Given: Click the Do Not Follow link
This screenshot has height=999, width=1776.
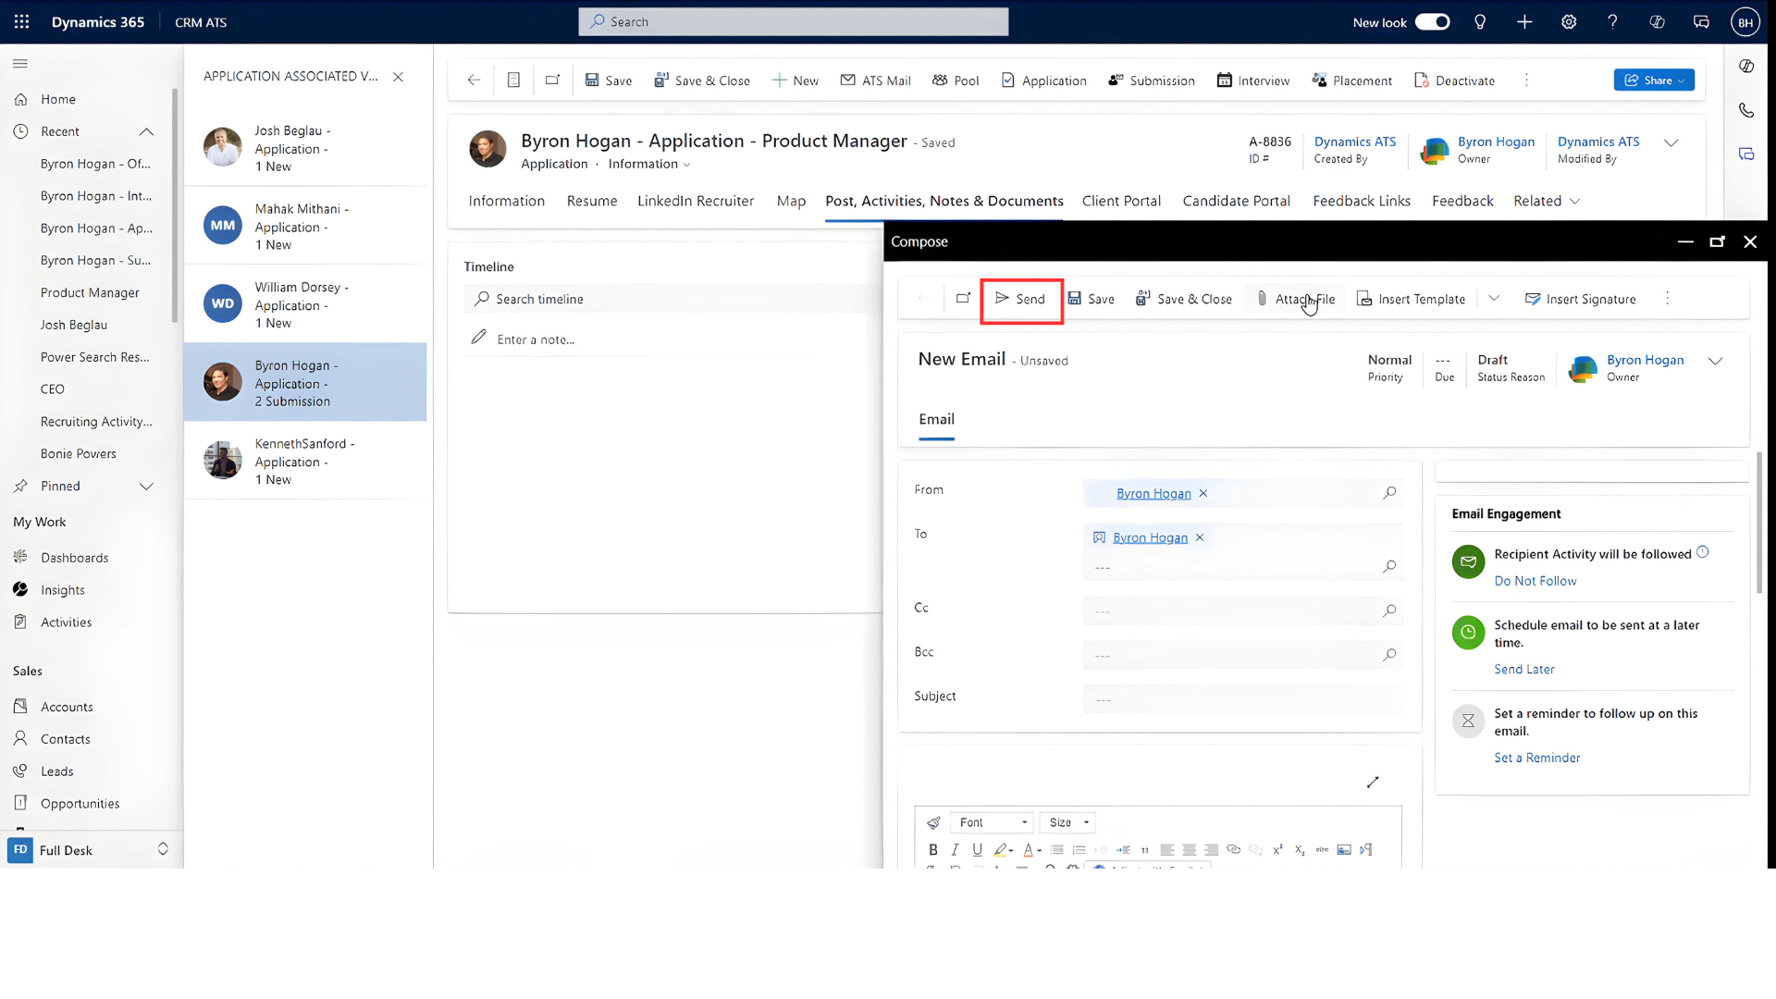Looking at the screenshot, I should pyautogui.click(x=1535, y=581).
